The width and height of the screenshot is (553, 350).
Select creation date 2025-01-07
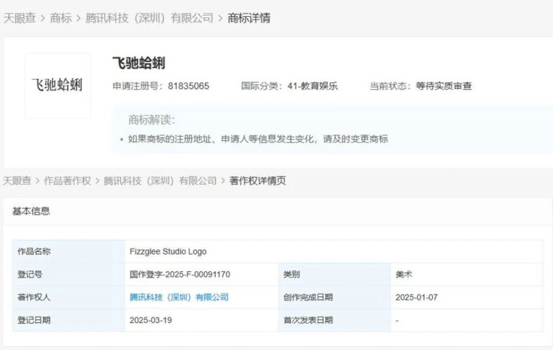pos(416,298)
